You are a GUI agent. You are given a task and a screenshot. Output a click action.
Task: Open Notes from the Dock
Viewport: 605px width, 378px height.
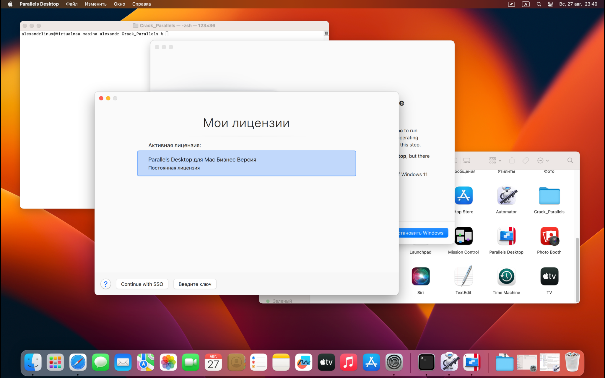pos(281,362)
